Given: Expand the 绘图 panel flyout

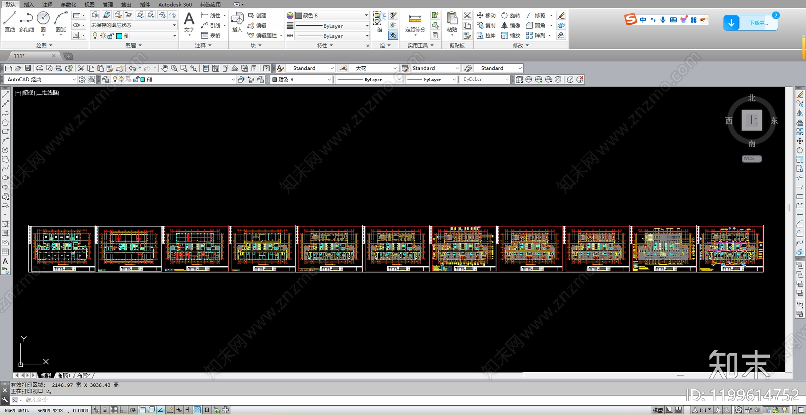Looking at the screenshot, I should pyautogui.click(x=44, y=45).
